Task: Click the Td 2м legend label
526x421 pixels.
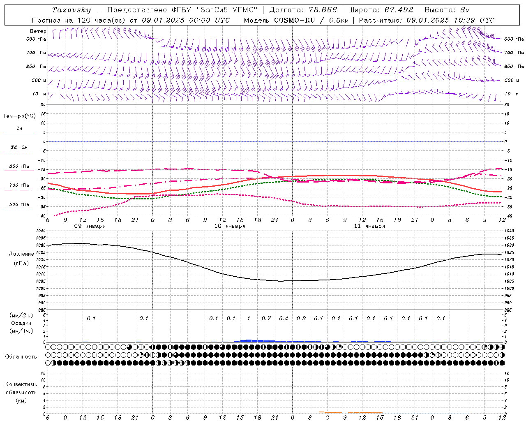Action: 19,147
